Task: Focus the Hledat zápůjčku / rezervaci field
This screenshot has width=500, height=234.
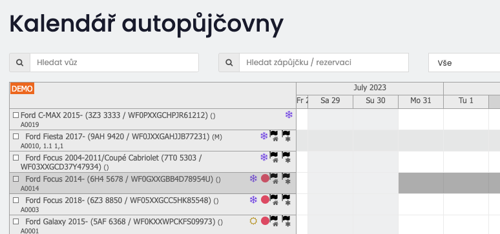Action: click(x=324, y=63)
